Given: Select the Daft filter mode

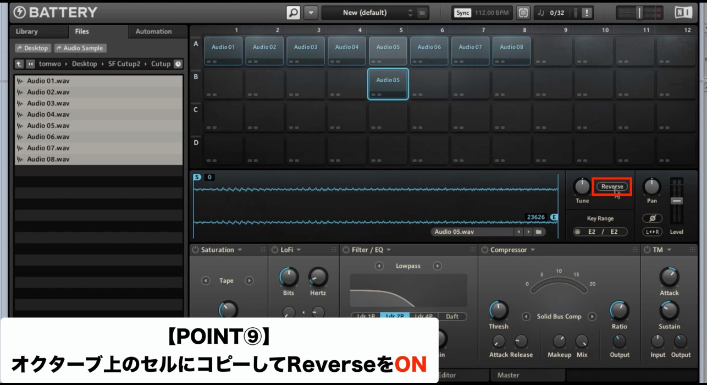Looking at the screenshot, I should pyautogui.click(x=452, y=316).
